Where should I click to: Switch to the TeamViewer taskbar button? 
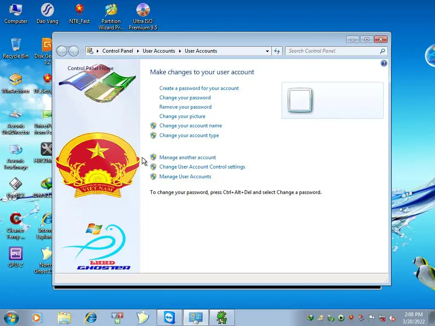169,318
